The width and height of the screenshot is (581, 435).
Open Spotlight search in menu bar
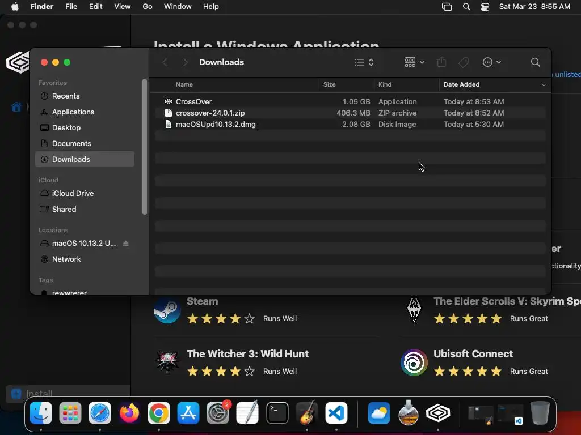pos(466,7)
